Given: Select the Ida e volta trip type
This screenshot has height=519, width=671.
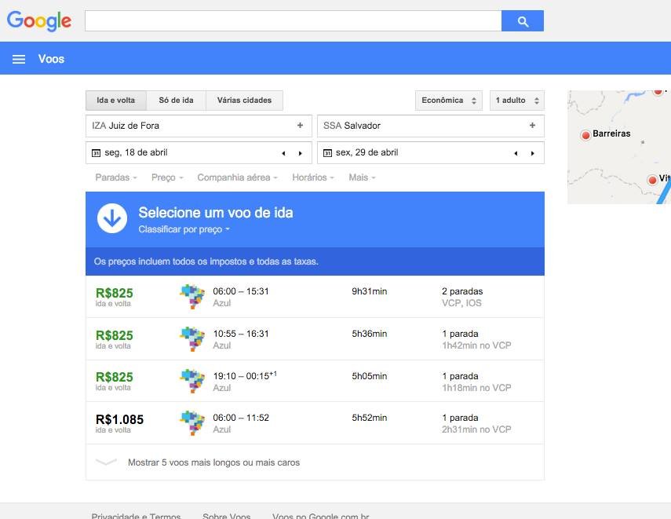Looking at the screenshot, I should click(116, 101).
